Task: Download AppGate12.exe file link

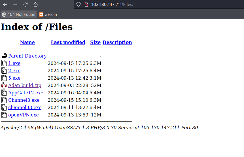Action: [x=26, y=93]
